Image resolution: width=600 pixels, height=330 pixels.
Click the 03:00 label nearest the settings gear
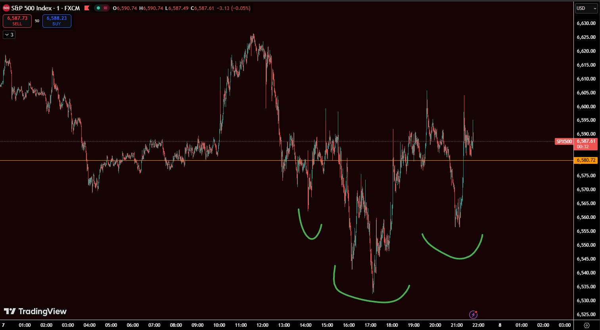click(565, 325)
